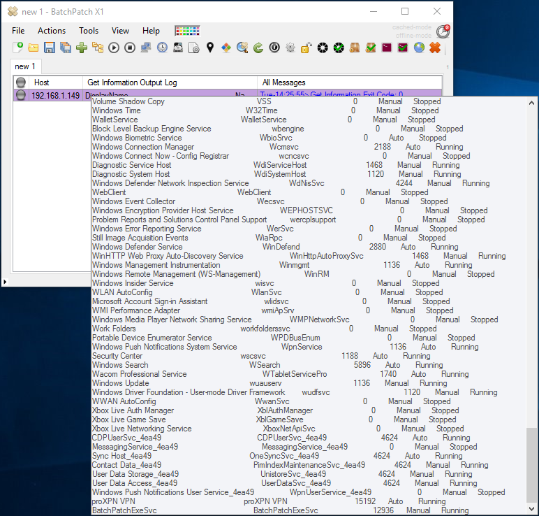
Task: Open the Actions menu
Action: point(52,31)
